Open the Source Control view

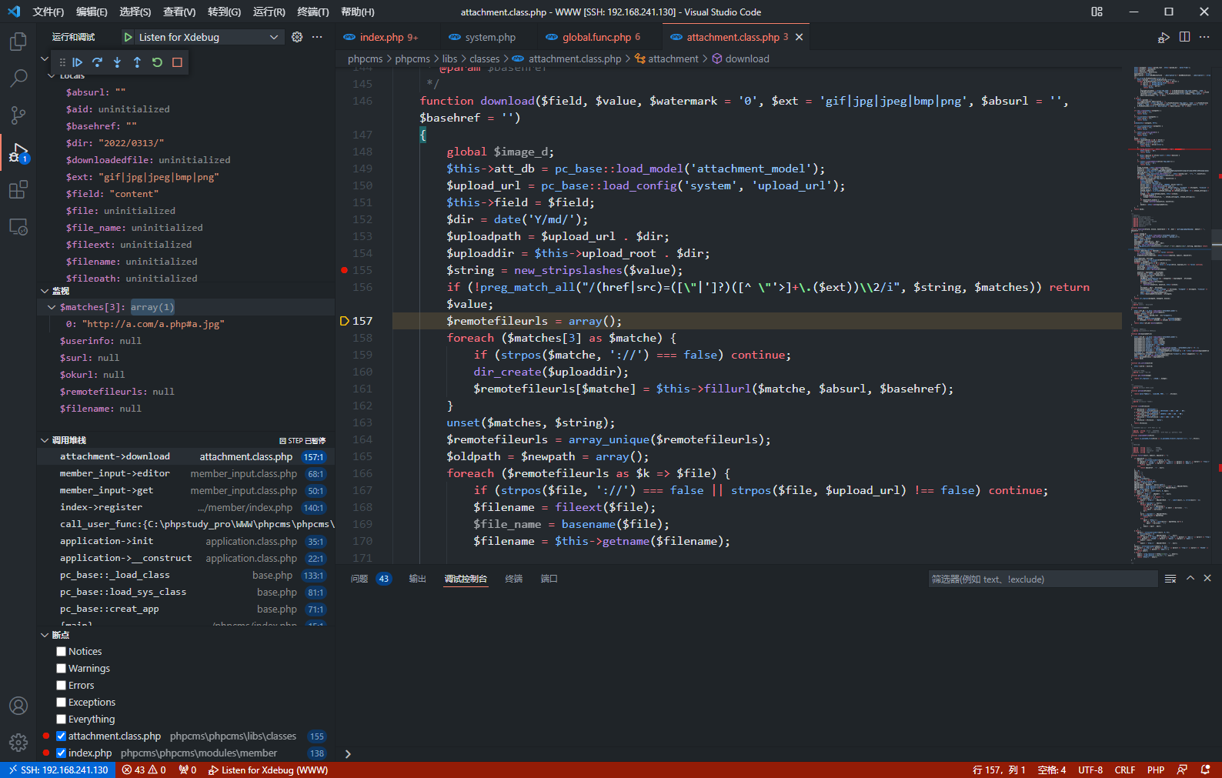click(18, 115)
